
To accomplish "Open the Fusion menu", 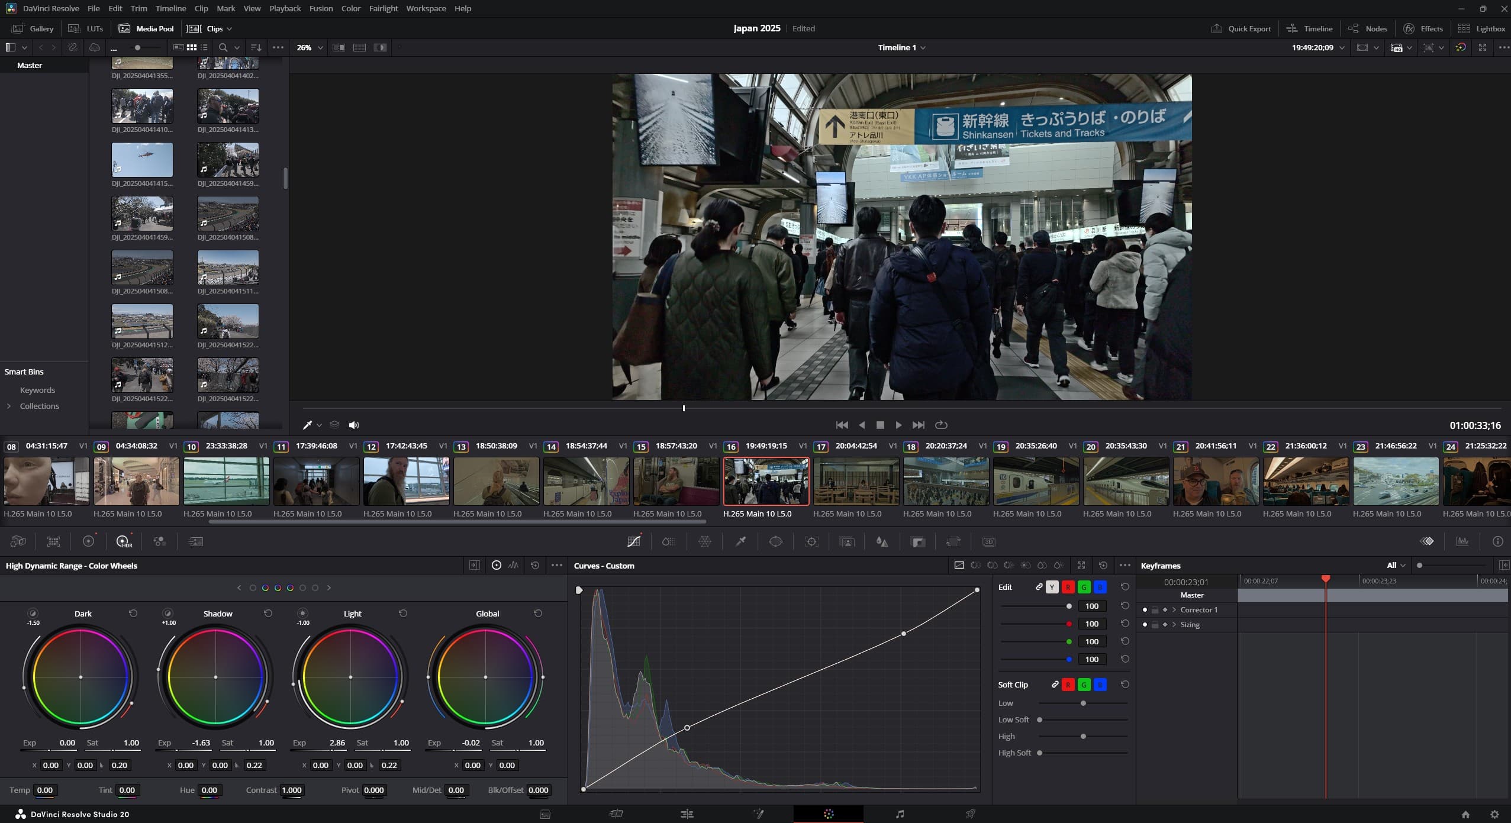I will click(x=321, y=8).
